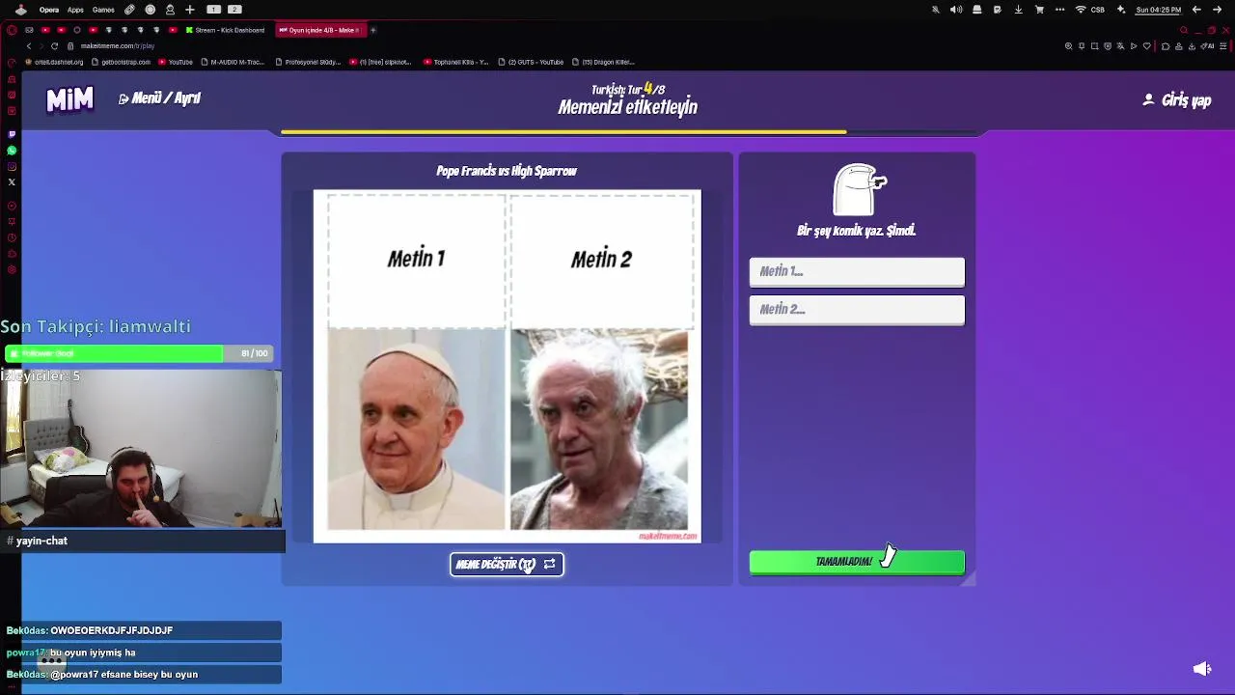Open the (2) GUTS - YouTube bookmark
Image resolution: width=1235 pixels, height=695 pixels.
(x=531, y=62)
